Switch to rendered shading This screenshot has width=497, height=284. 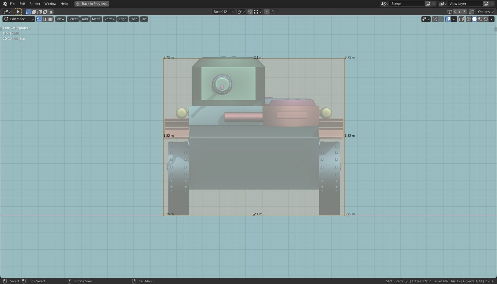point(486,19)
